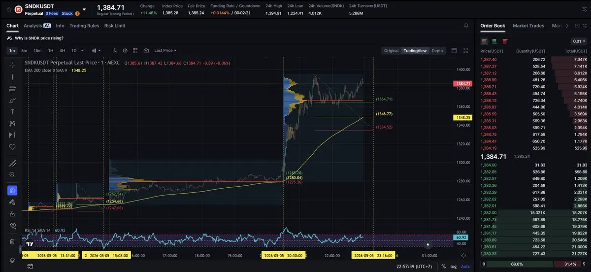The width and height of the screenshot is (591, 272).
Task: Open candlestick chart type dropdown
Action: (x=97, y=50)
